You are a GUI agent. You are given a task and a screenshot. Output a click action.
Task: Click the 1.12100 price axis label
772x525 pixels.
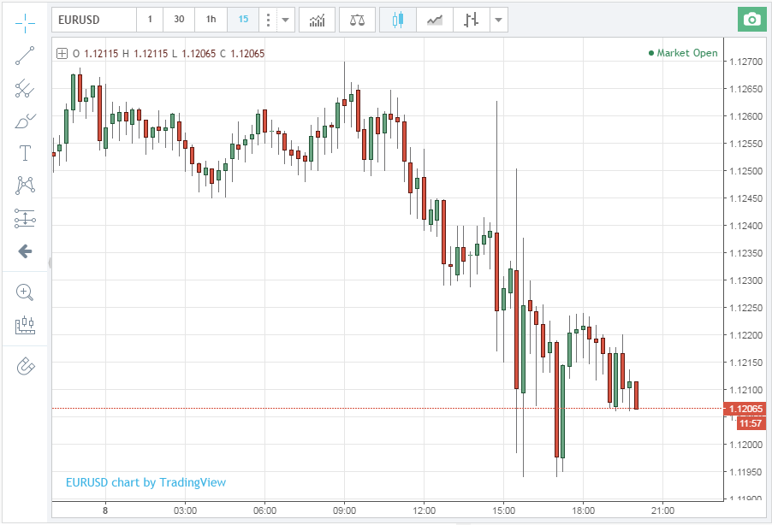(x=746, y=390)
